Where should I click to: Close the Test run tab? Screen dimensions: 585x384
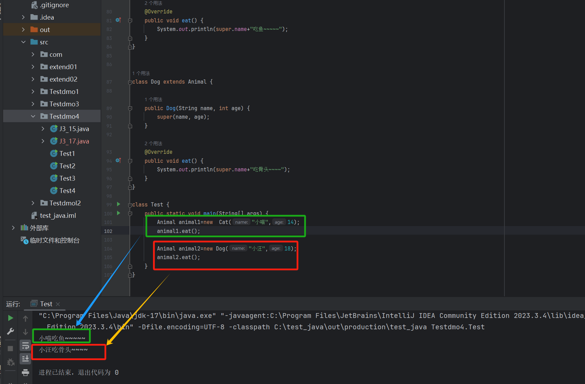pyautogui.click(x=58, y=304)
